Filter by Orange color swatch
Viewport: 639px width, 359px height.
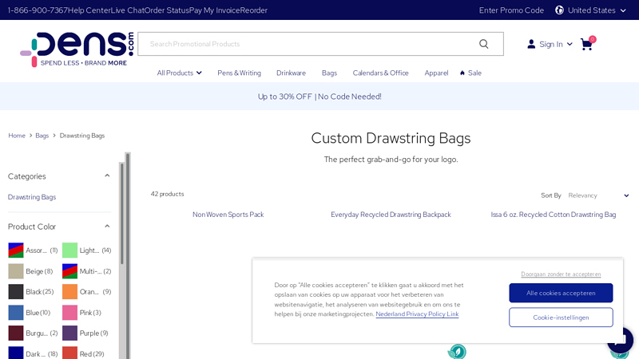coord(69,292)
